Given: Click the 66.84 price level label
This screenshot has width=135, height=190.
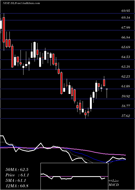Looking at the screenshot, I should [126, 37].
